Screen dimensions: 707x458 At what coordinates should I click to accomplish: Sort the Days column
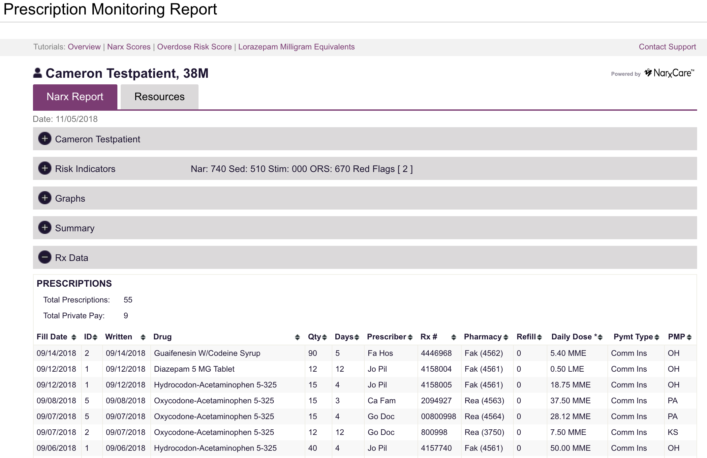(x=357, y=337)
